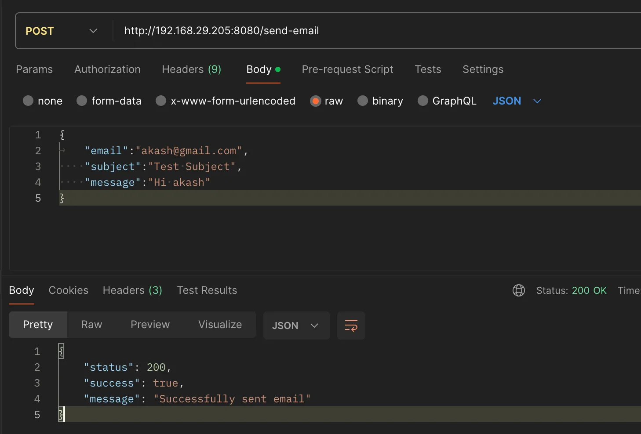Select the raw body radio button
Viewport: 641px width, 434px height.
[x=315, y=101]
